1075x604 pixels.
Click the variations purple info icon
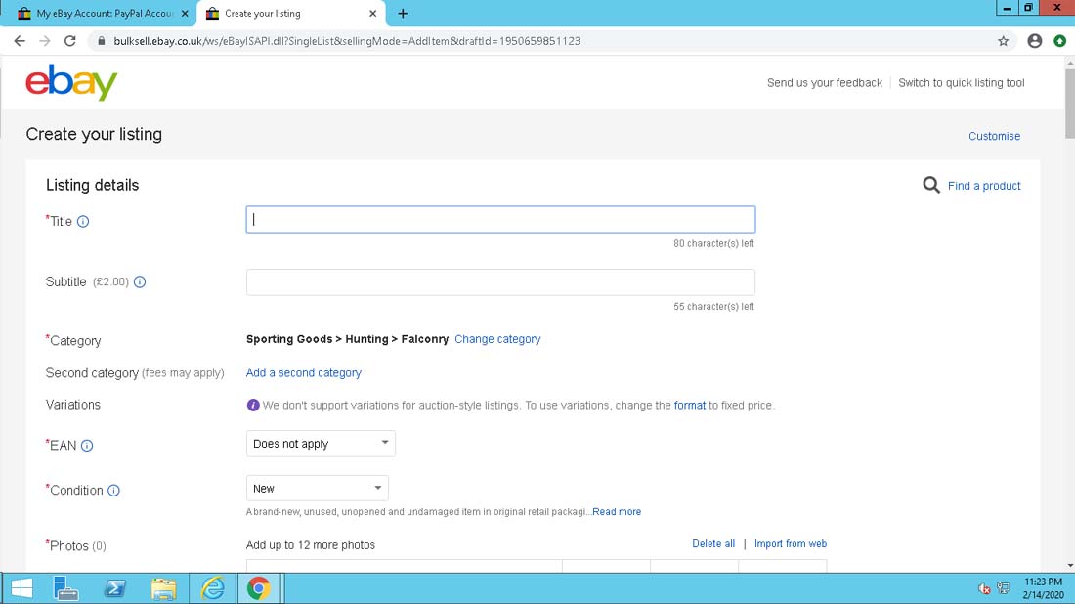pyautogui.click(x=253, y=406)
